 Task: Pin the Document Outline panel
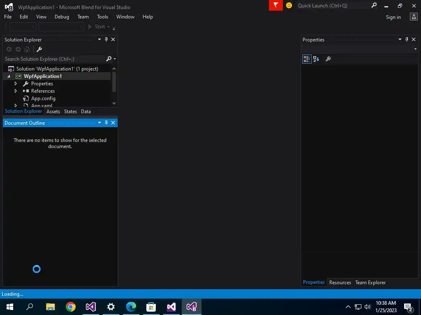106,123
